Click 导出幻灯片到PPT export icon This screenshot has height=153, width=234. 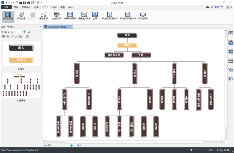pos(110,14)
